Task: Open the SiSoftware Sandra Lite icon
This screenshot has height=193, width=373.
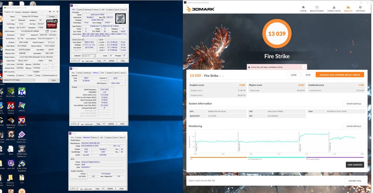Action: click(x=22, y=137)
